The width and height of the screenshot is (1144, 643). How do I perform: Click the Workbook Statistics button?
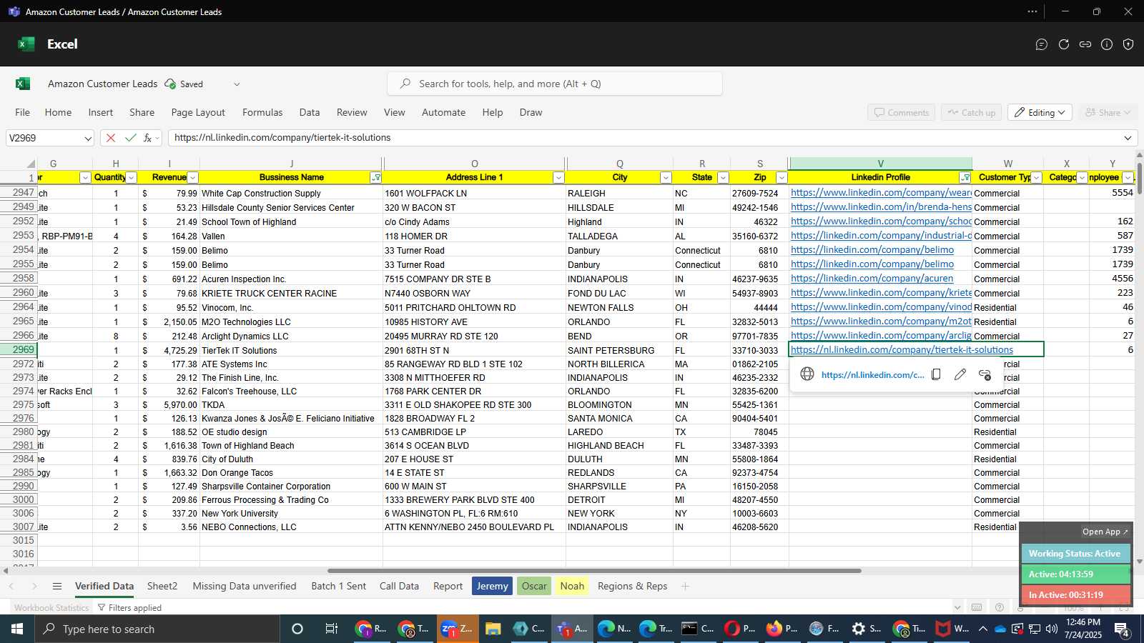click(x=51, y=608)
